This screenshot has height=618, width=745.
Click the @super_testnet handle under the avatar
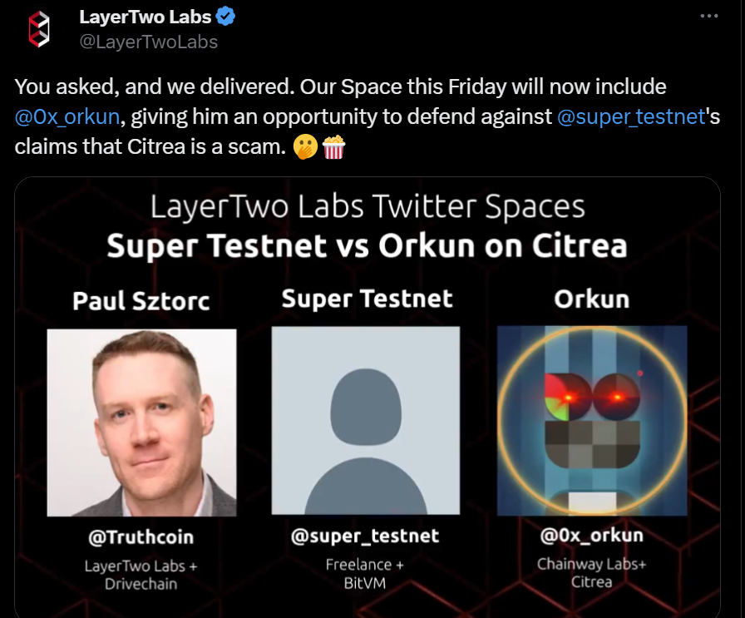(365, 536)
